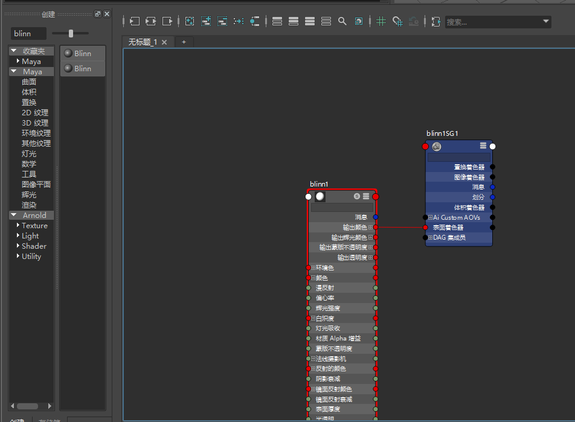The width and height of the screenshot is (575, 422).
Task: Adjust the create panel icon size slider
Action: coord(71,33)
